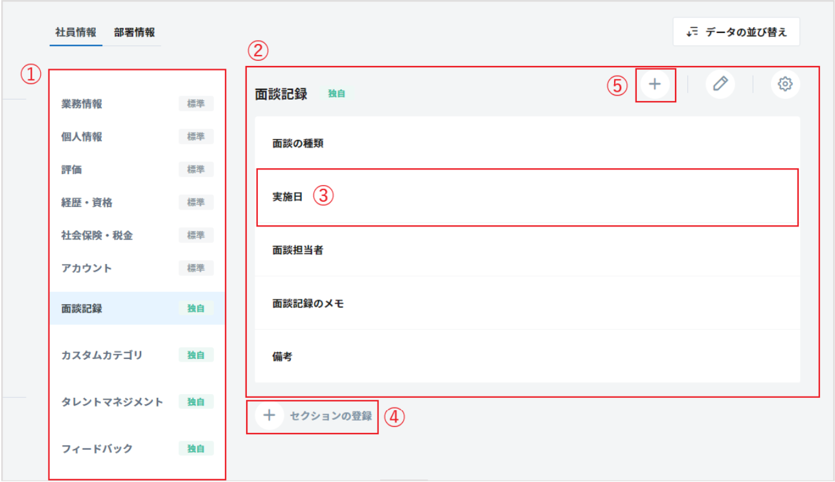
Task: Open 業務情報 category in sidebar
Action: [x=82, y=104]
